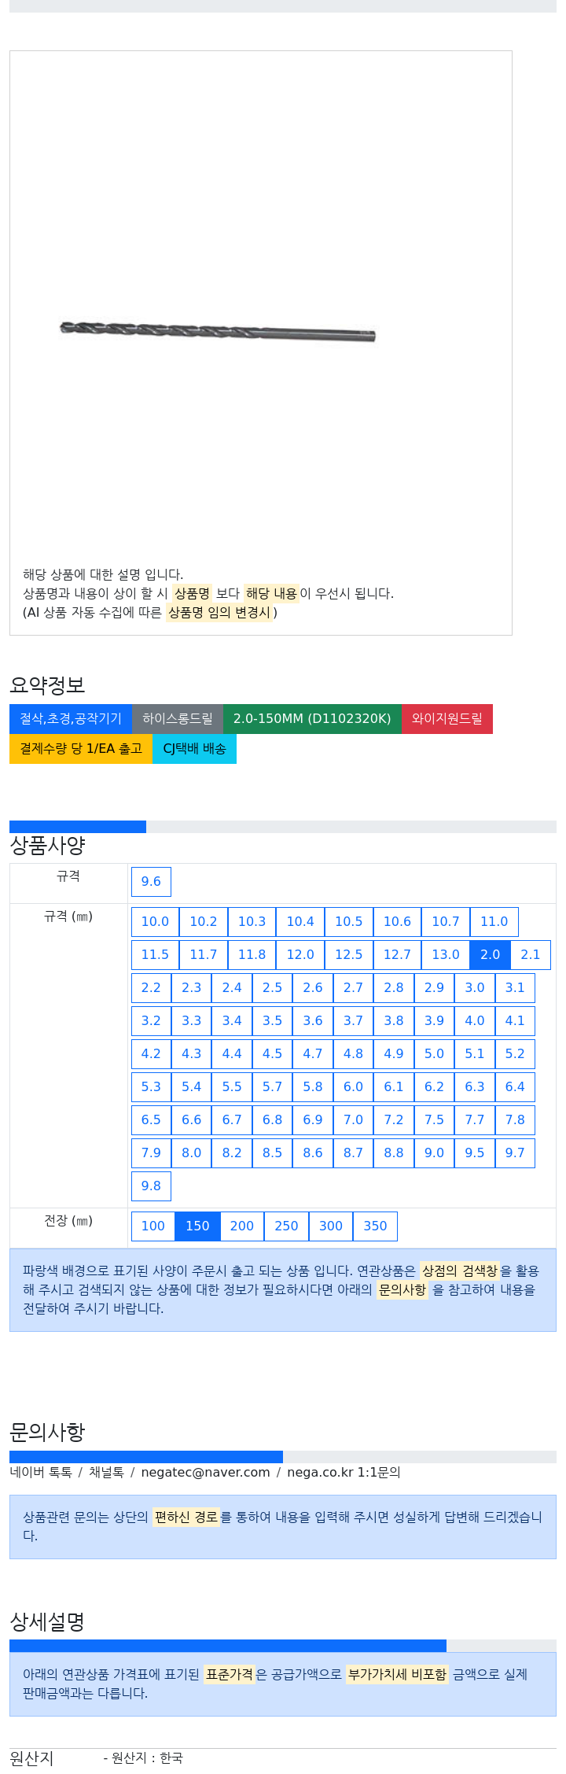
Task: Select overall length 100
Action: (153, 1226)
